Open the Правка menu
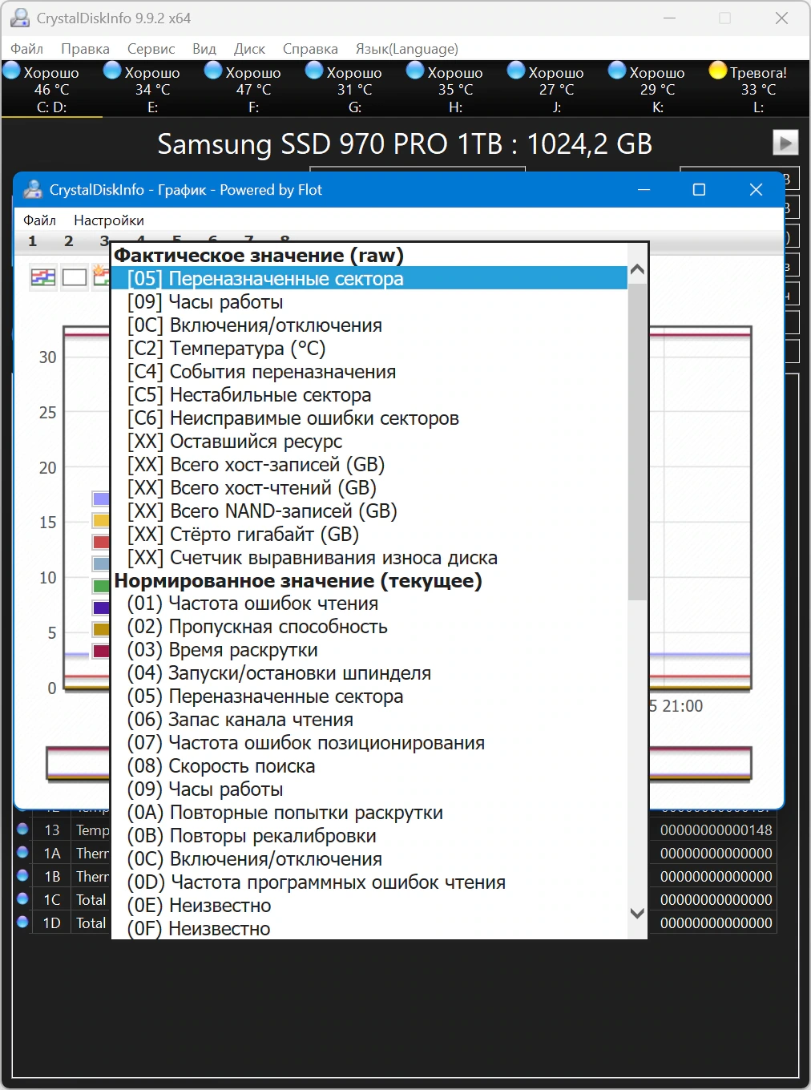811x1090 pixels. 85,49
